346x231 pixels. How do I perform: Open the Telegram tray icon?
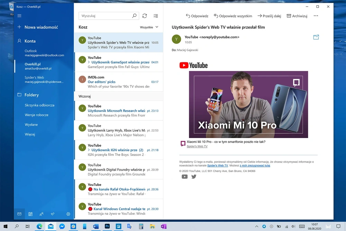click(264, 226)
